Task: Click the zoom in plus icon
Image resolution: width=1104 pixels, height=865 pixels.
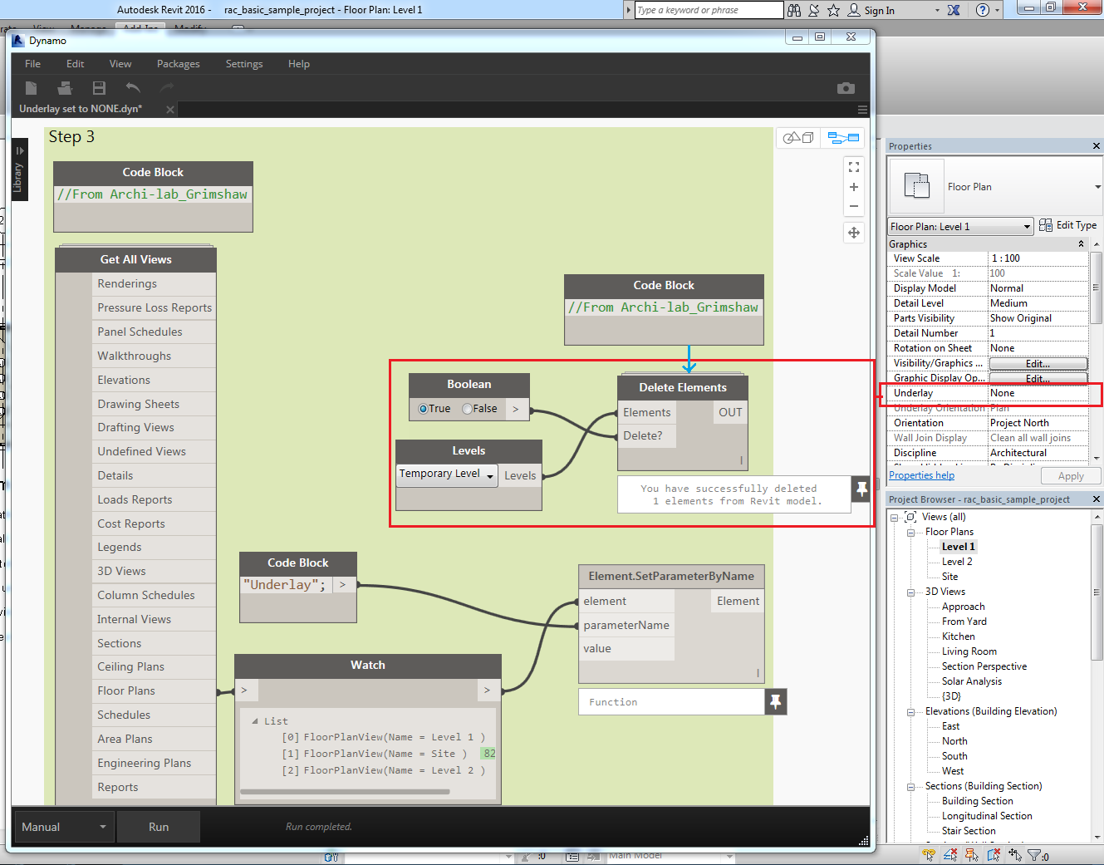Action: tap(853, 187)
